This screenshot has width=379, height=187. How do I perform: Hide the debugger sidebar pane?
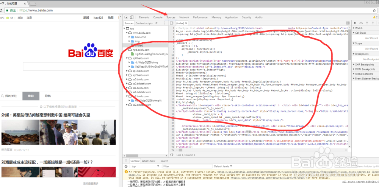click(x=348, y=23)
